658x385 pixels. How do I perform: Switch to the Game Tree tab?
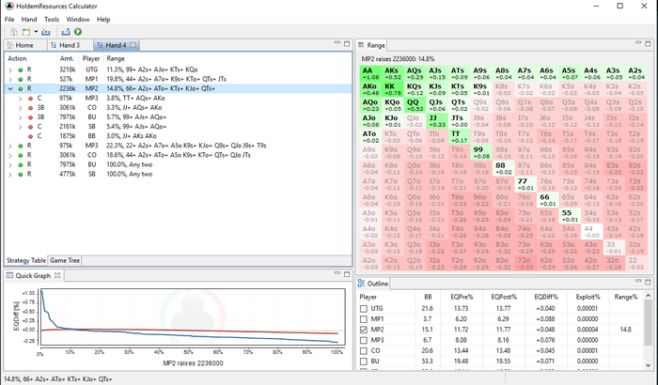tap(65, 260)
